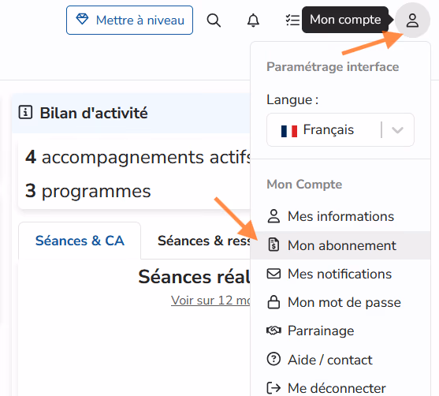Open the second Séances & ress tab
The width and height of the screenshot is (439, 396).
[204, 241]
